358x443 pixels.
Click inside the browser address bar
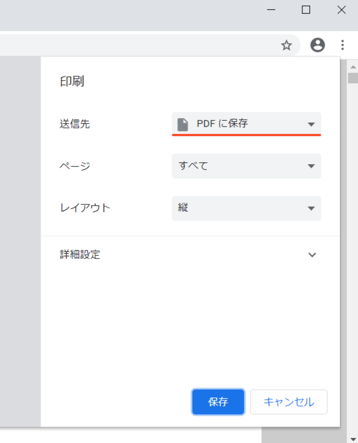(x=135, y=45)
